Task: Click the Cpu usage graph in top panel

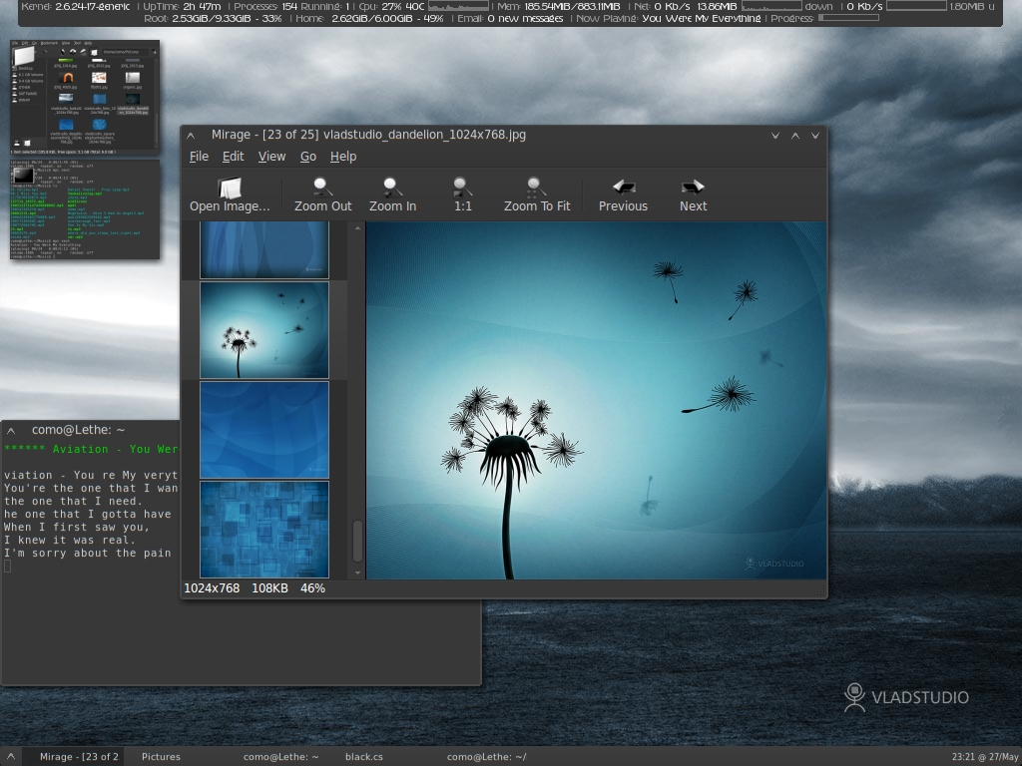Action: point(458,6)
